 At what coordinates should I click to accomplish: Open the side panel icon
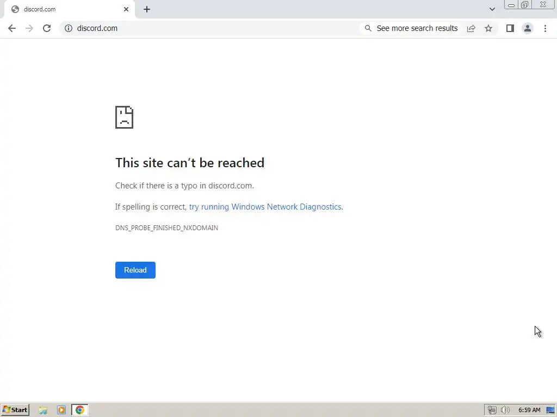[510, 28]
